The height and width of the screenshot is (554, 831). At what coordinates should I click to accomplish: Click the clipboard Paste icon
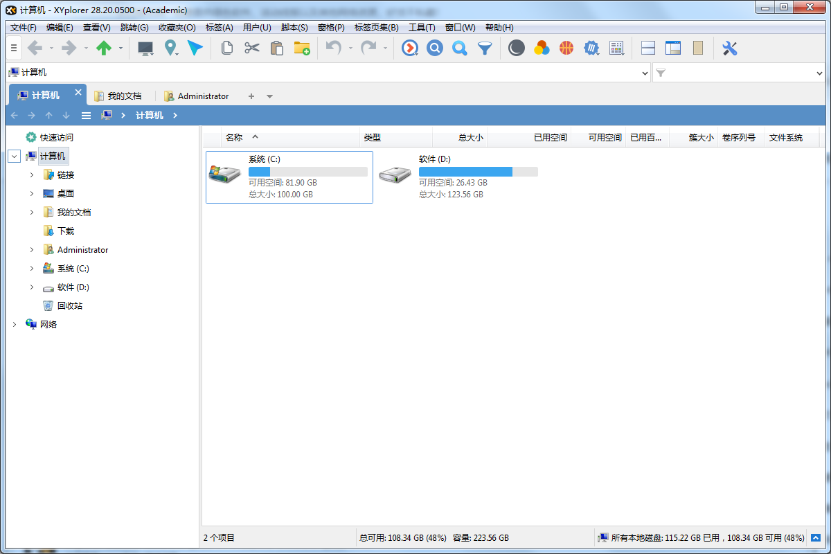276,48
